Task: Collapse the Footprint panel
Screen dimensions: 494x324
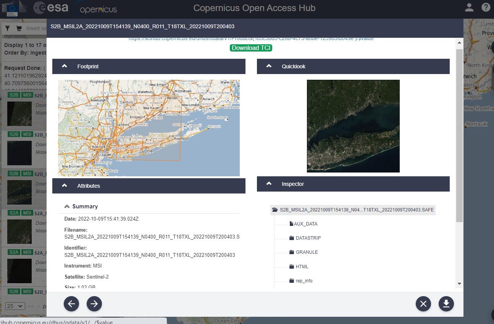Action: pyautogui.click(x=64, y=66)
